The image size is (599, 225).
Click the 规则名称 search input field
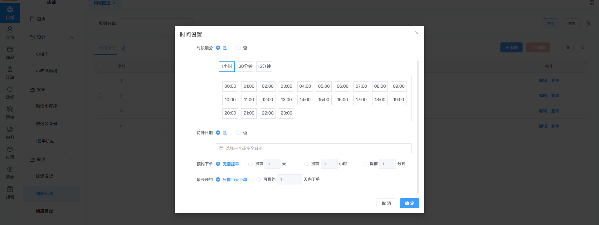(156, 23)
